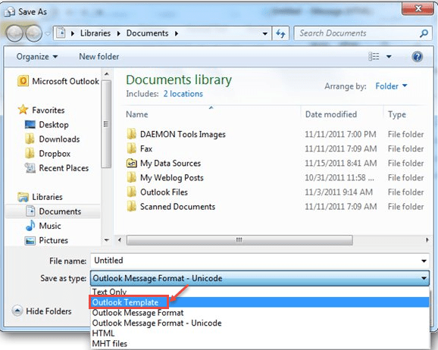Click the horizontal scrollbar in file list

(239, 240)
